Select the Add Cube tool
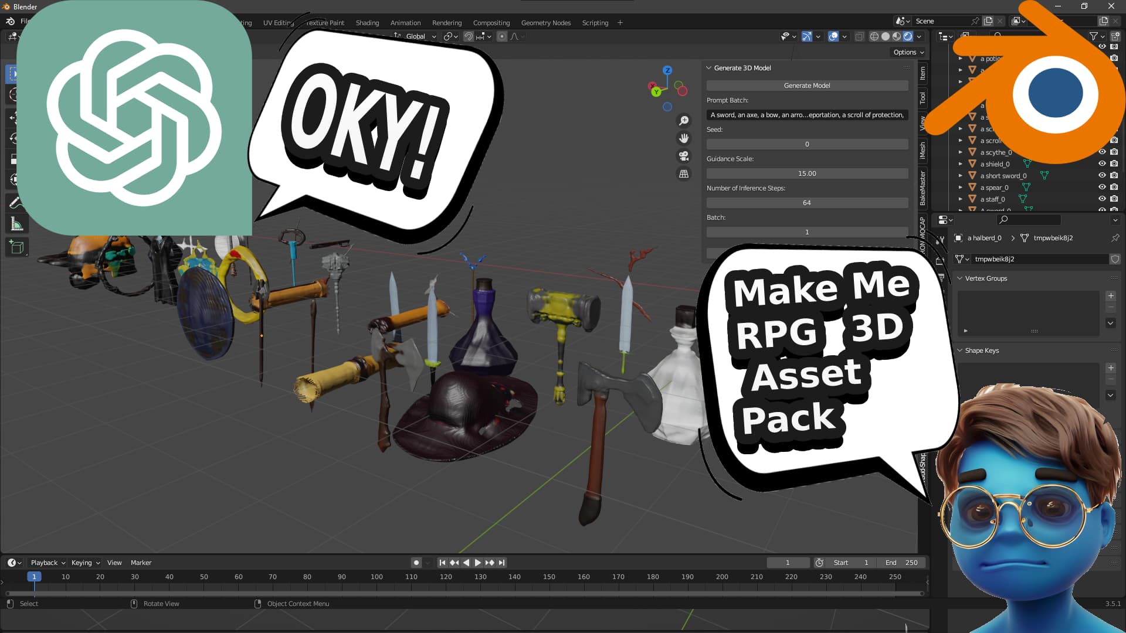1126x633 pixels. pyautogui.click(x=16, y=246)
